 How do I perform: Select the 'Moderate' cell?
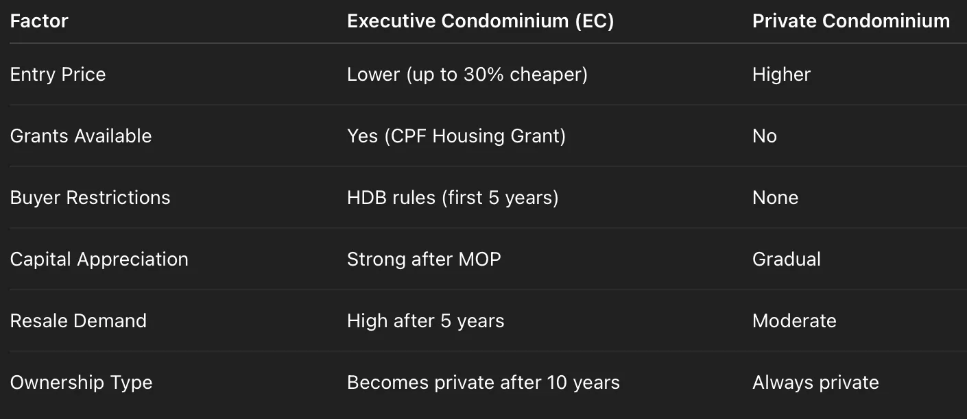[x=794, y=320]
